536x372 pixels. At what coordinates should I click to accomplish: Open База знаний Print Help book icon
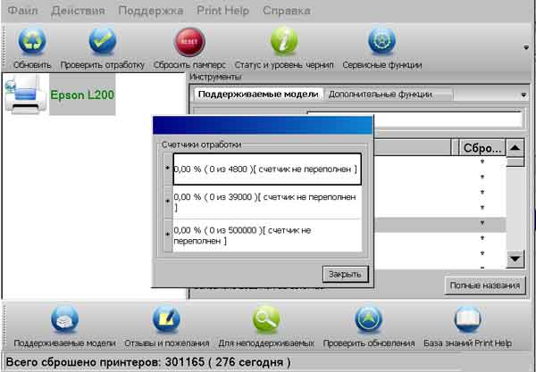[x=468, y=320]
